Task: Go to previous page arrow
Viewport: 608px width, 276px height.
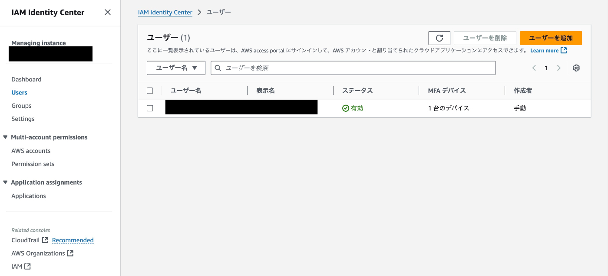Action: tap(534, 68)
